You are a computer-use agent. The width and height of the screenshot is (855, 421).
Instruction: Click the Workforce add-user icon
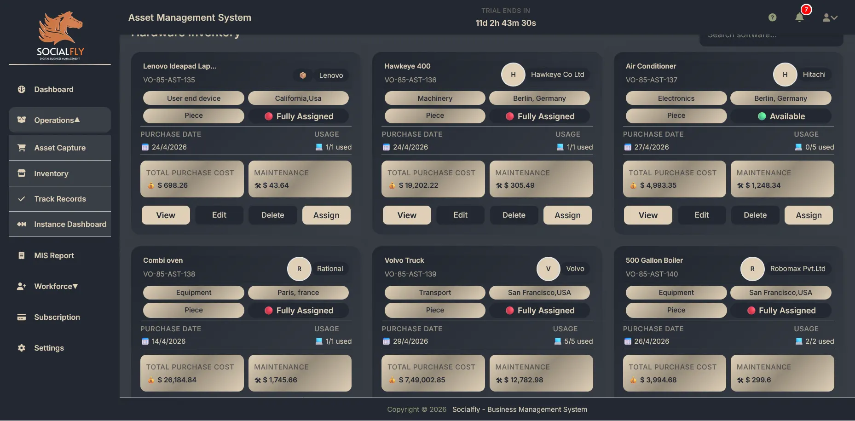pyautogui.click(x=22, y=286)
